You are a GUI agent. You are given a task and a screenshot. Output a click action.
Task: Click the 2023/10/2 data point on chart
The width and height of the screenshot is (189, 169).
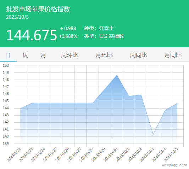[141, 95]
